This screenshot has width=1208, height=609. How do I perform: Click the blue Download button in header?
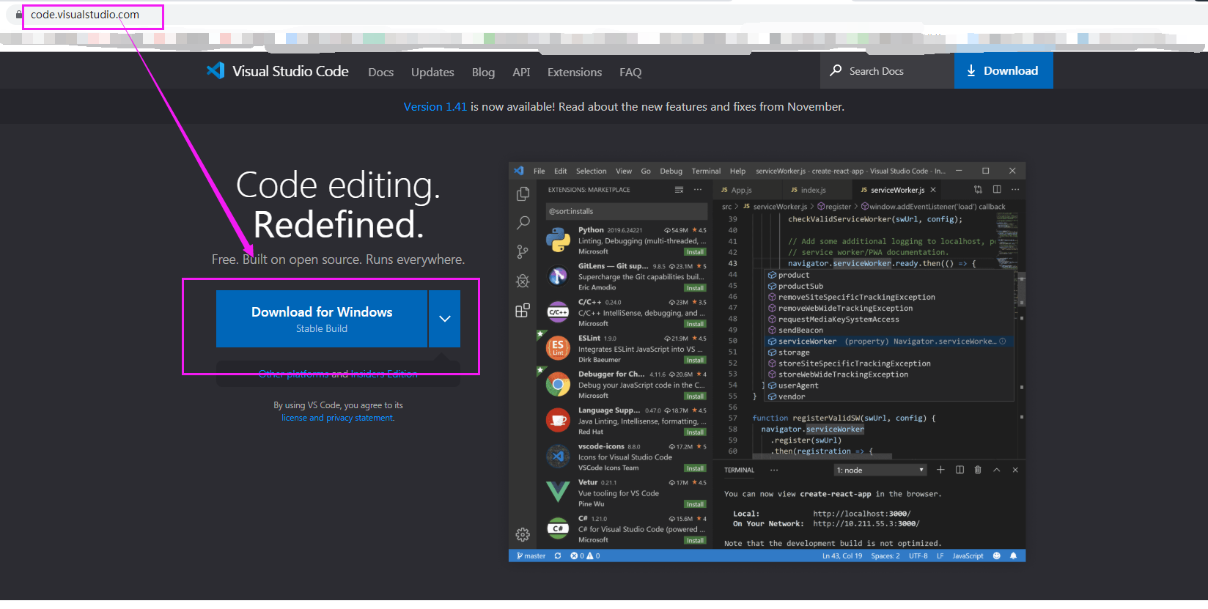(1003, 71)
